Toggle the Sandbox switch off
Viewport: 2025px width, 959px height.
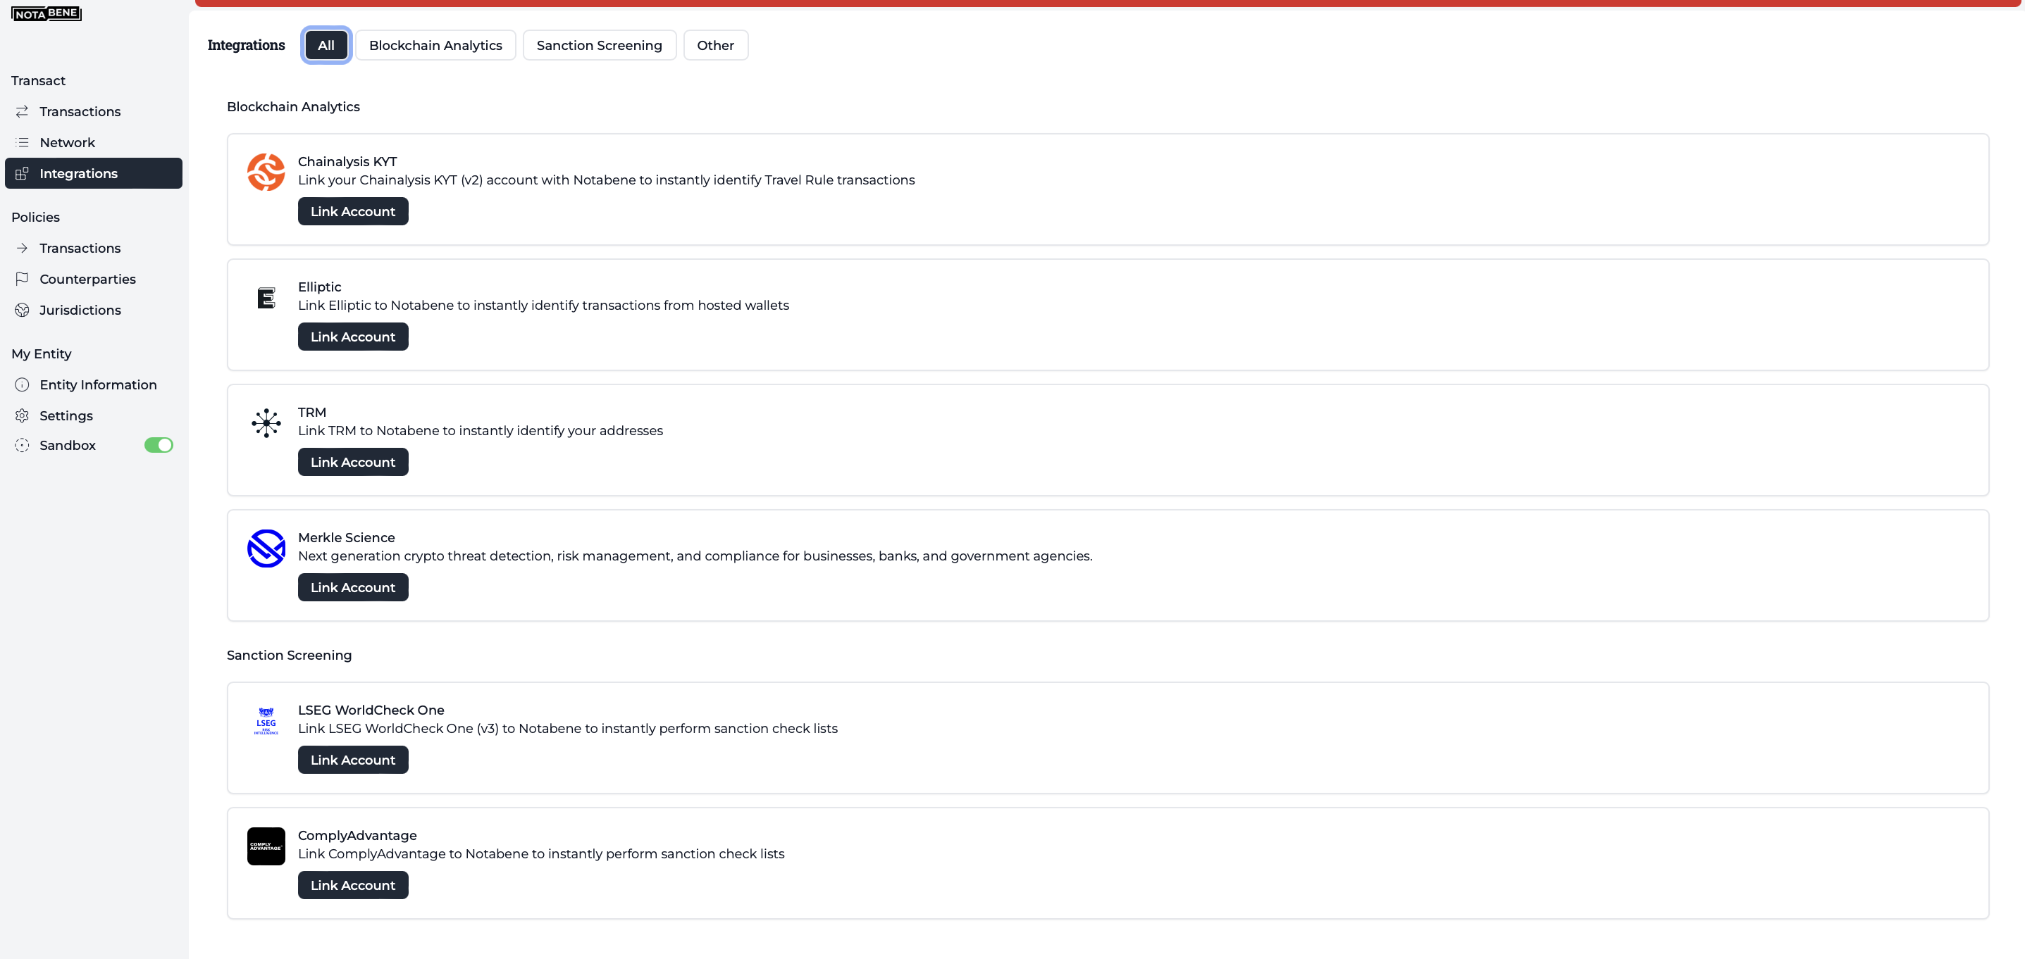(x=159, y=445)
